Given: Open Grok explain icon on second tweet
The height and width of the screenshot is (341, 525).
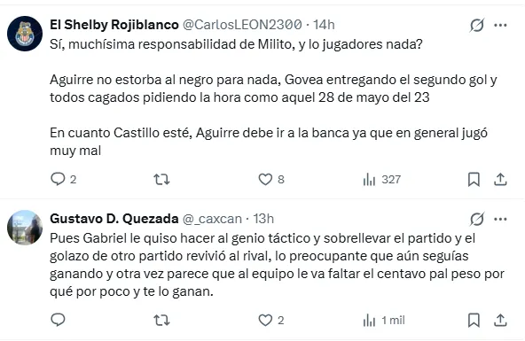Looking at the screenshot, I should tap(477, 220).
